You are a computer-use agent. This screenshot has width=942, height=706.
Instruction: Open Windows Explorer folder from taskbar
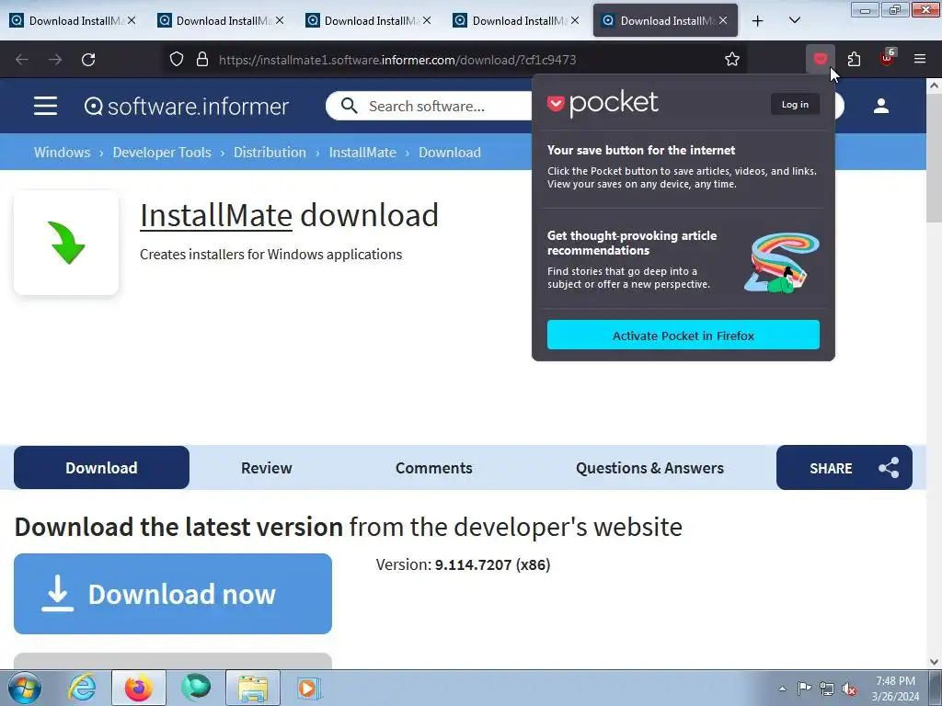253,688
